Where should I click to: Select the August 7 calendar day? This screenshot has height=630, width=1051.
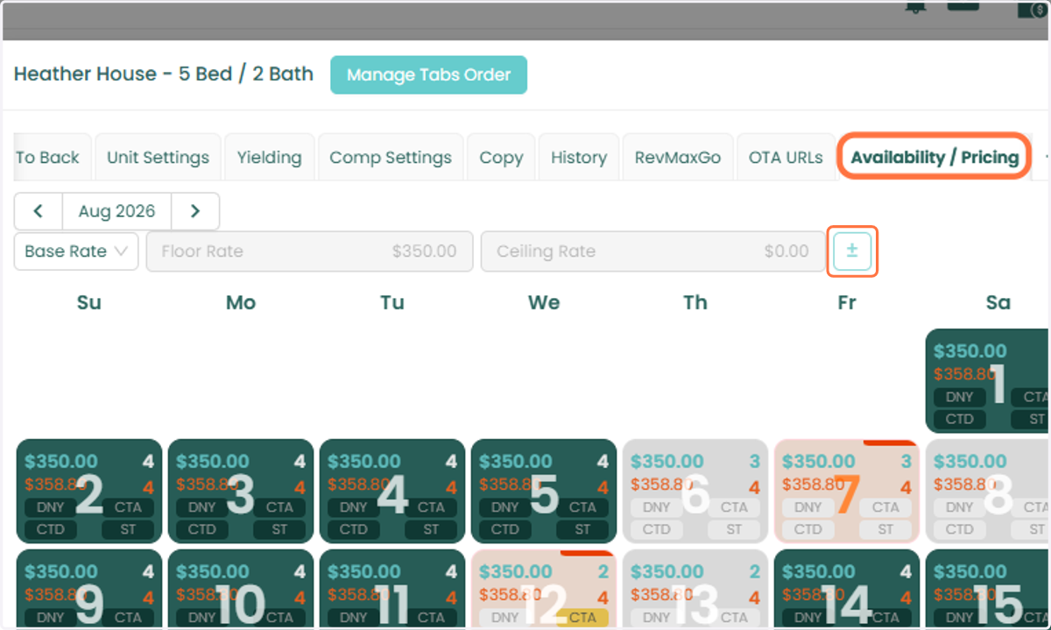coord(847,492)
